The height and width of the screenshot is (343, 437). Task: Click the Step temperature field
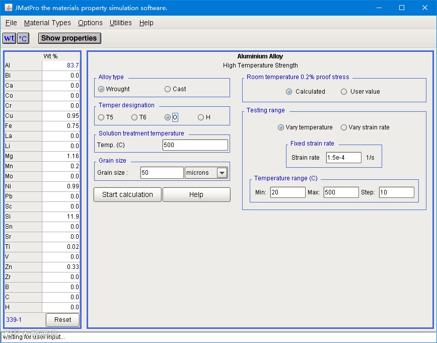coord(397,192)
